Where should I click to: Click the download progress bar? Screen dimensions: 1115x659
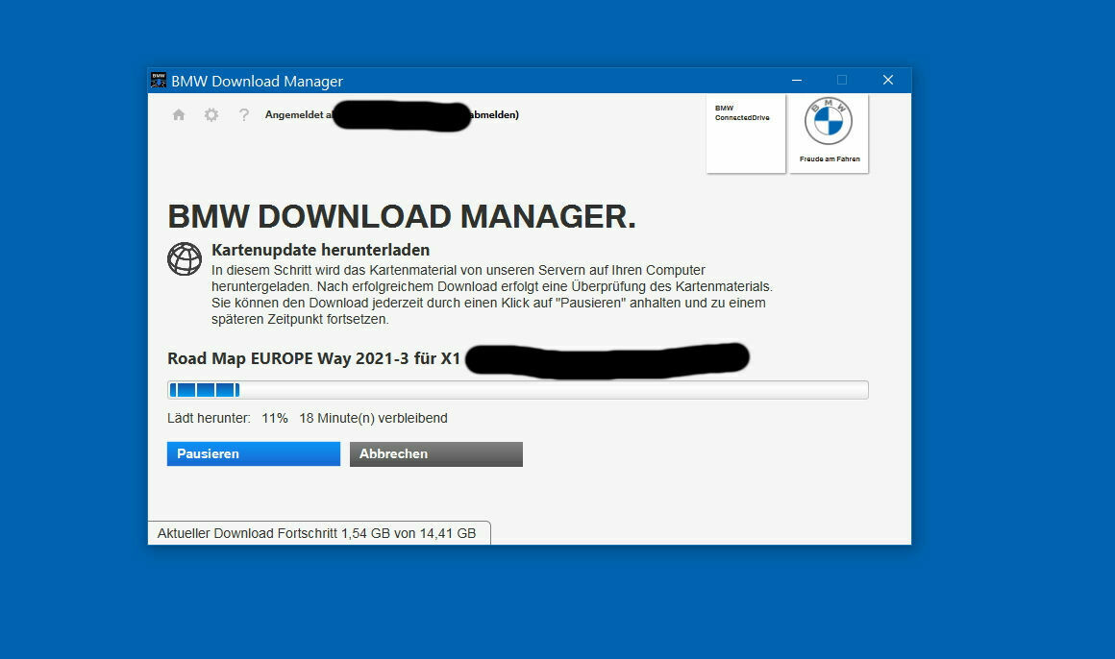[517, 390]
